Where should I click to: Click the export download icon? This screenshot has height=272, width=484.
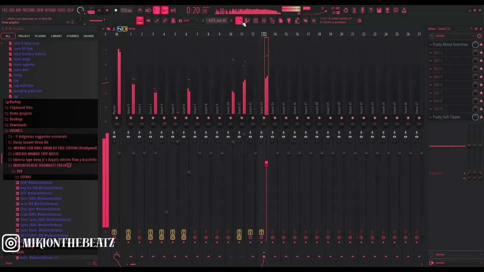point(404,10)
